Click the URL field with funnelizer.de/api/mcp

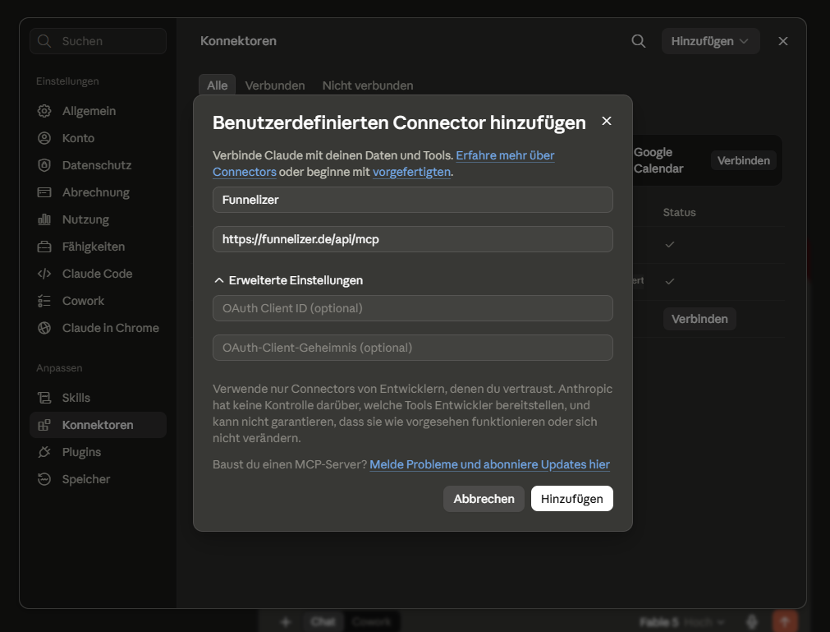pyautogui.click(x=413, y=239)
